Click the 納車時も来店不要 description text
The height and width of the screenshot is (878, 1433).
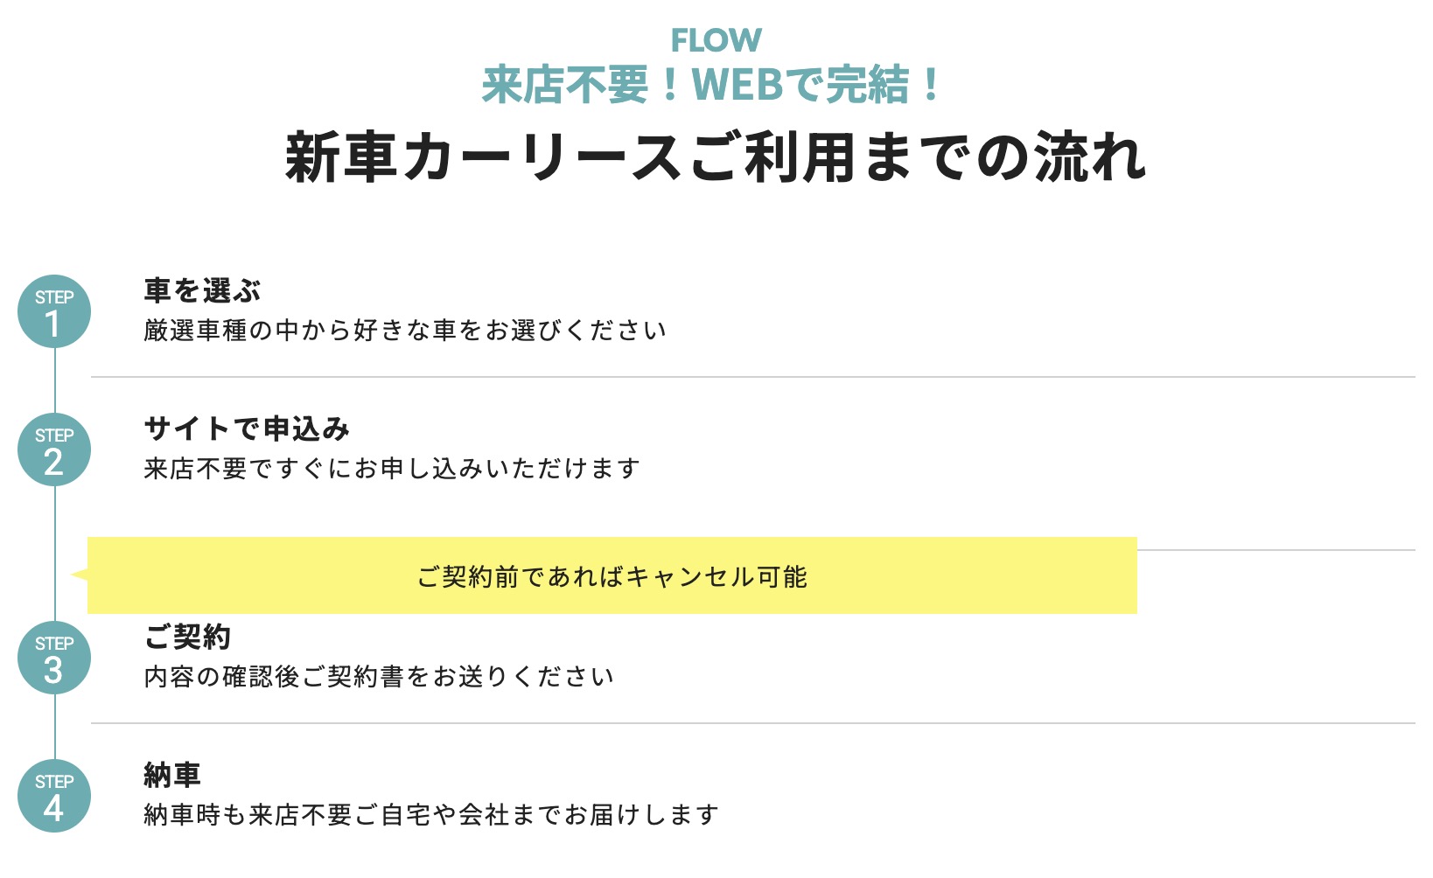pos(430,815)
